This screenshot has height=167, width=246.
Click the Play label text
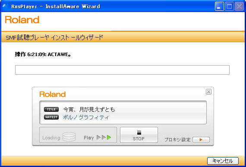click(x=89, y=138)
